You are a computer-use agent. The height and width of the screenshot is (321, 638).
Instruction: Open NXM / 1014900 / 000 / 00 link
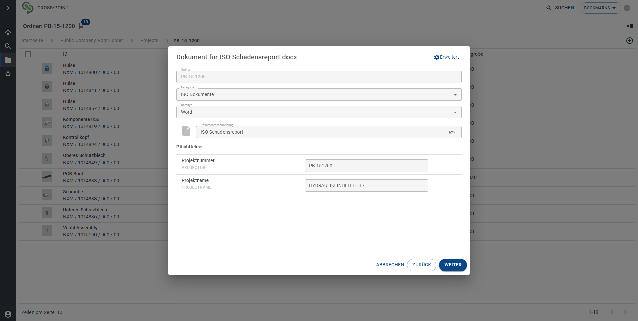[x=91, y=72]
